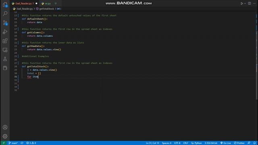Viewport: 258px width, 145px height.
Task: Select the 3.10.6 64-bit interpreter
Action: tap(211, 143)
